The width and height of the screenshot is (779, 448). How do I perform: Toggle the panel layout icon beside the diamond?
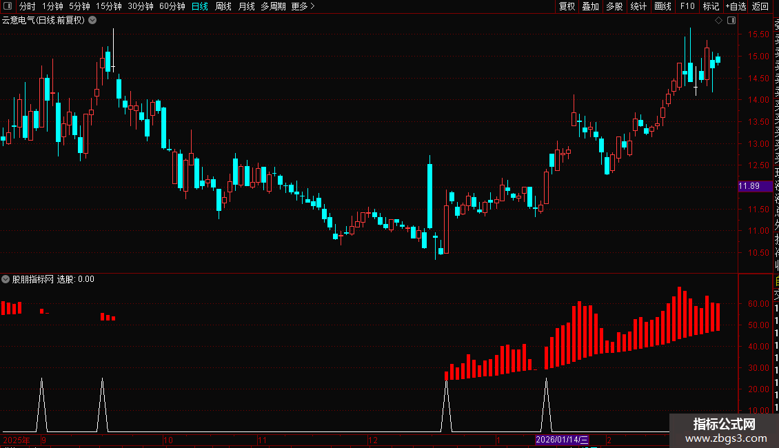pyautogui.click(x=731, y=21)
